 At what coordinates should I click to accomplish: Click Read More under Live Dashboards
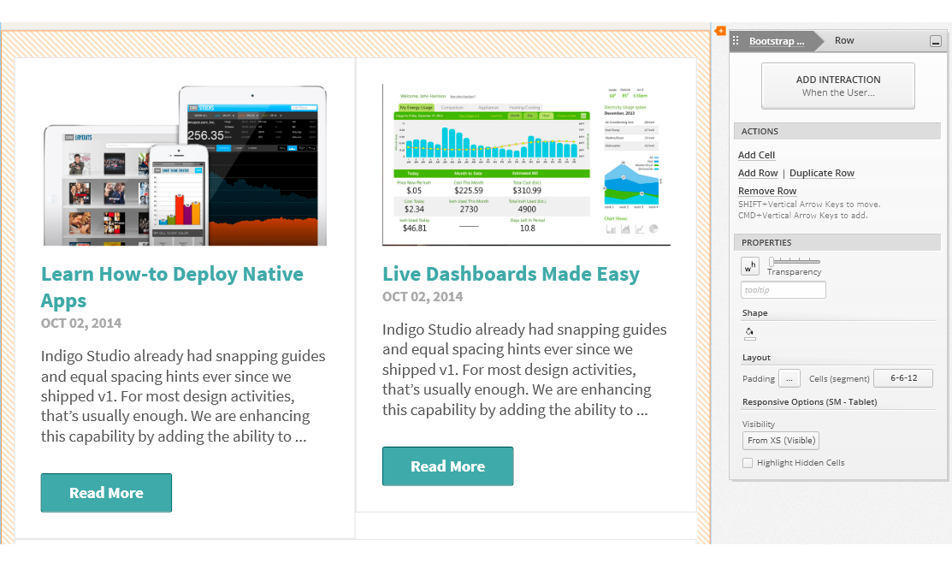(x=447, y=466)
